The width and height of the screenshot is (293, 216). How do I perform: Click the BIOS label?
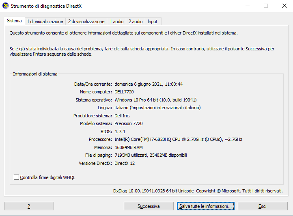pyautogui.click(x=106, y=132)
